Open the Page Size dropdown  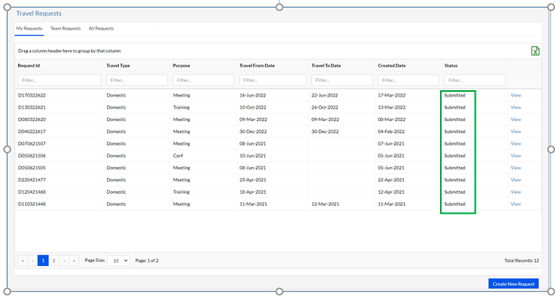119,260
